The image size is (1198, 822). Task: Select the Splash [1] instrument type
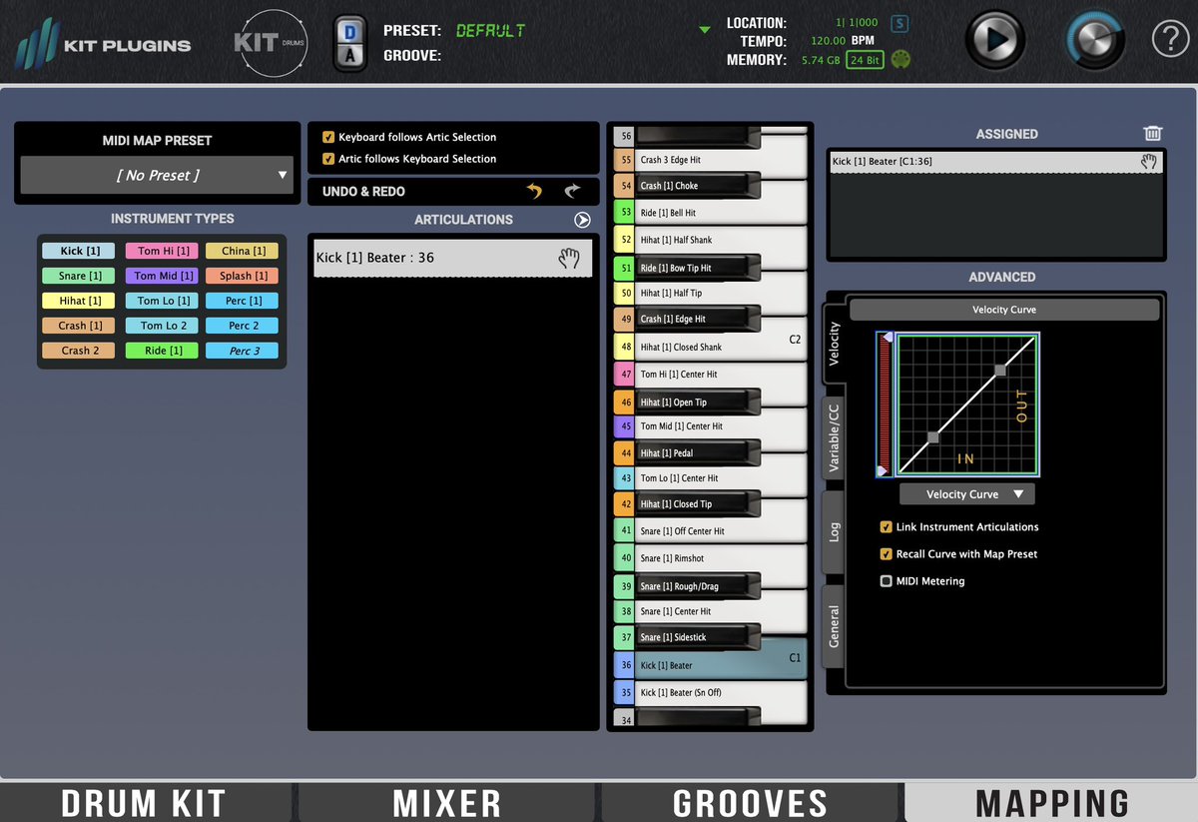pos(243,276)
